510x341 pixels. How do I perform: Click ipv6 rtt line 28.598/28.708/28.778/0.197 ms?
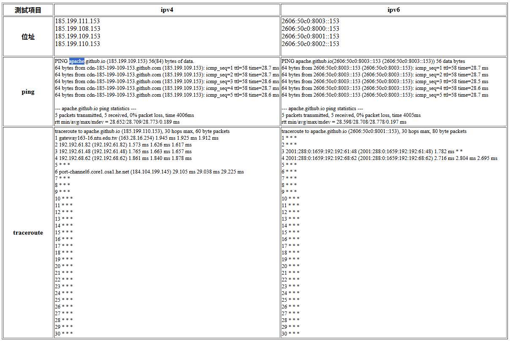coord(344,122)
